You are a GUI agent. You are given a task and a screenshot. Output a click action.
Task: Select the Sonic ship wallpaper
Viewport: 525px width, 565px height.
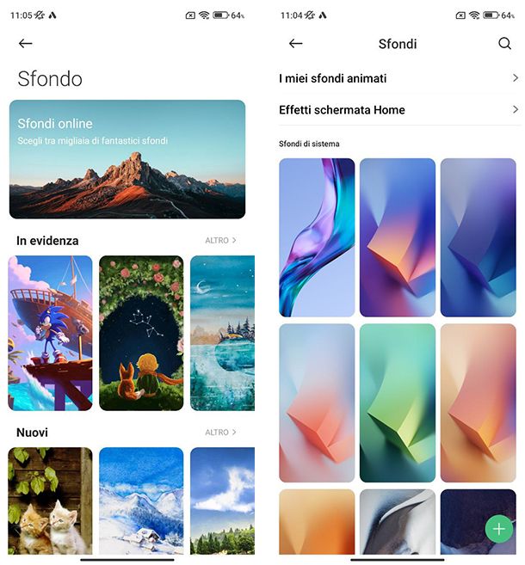click(50, 333)
